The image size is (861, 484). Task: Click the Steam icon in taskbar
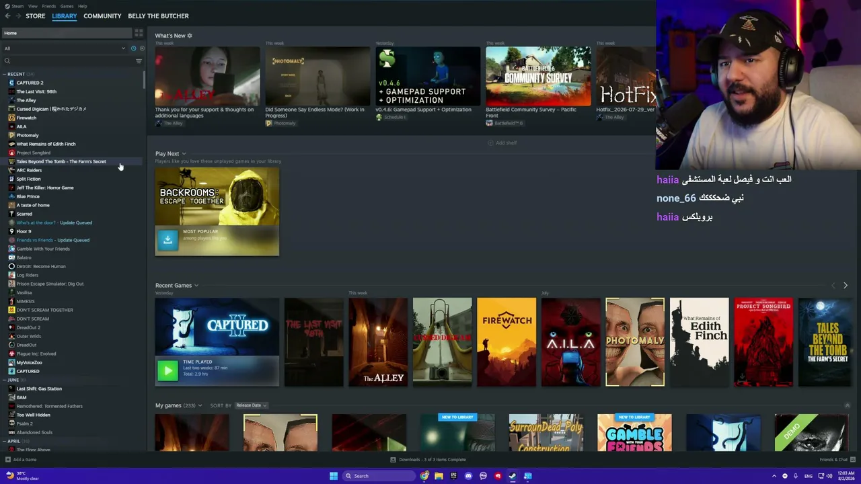click(x=513, y=476)
